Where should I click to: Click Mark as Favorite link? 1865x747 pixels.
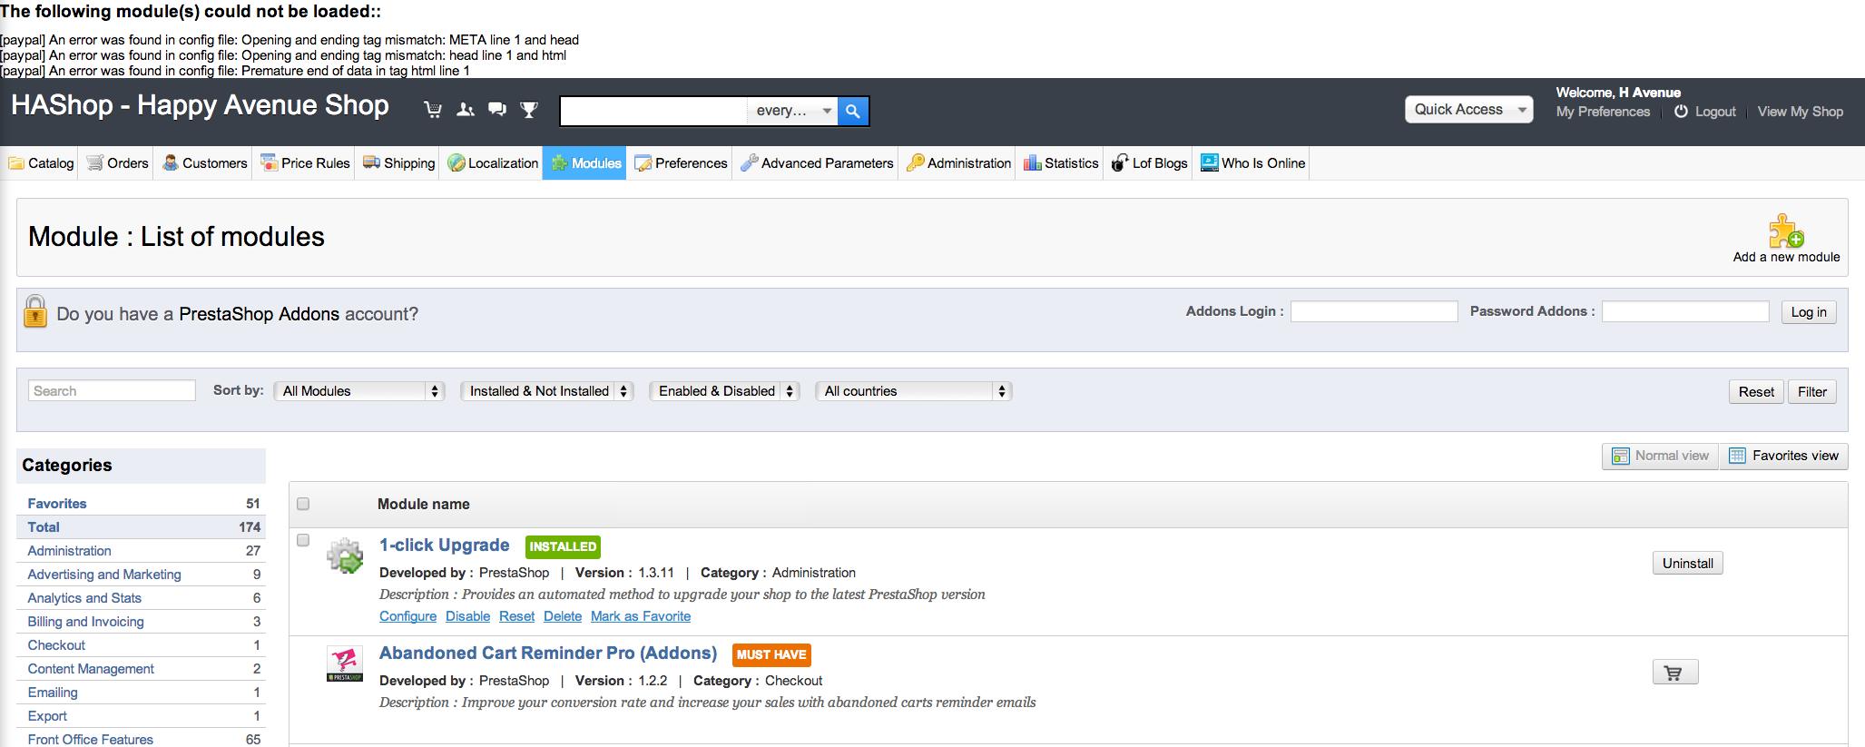click(641, 616)
